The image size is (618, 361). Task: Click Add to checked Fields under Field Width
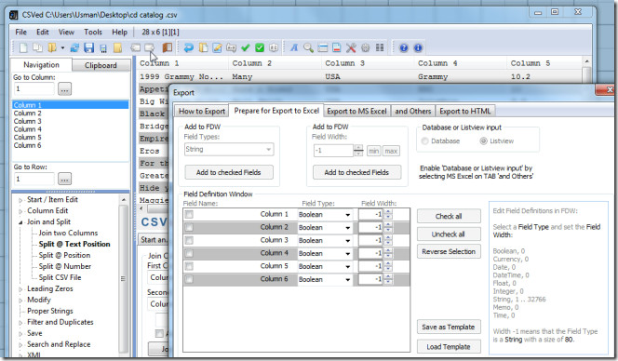click(x=356, y=172)
